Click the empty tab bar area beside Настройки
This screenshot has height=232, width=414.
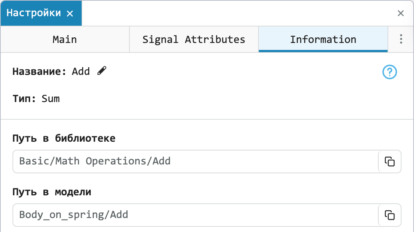(238, 13)
